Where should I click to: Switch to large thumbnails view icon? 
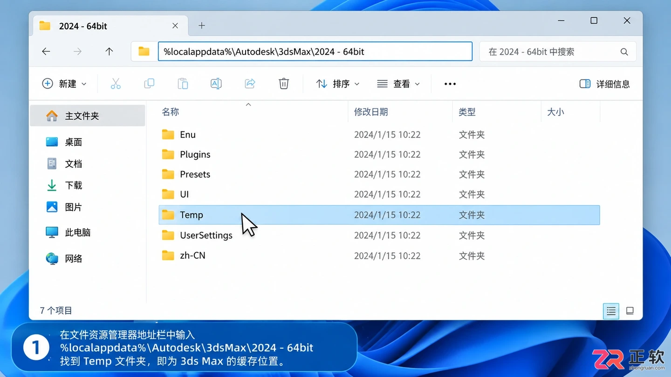click(x=630, y=311)
